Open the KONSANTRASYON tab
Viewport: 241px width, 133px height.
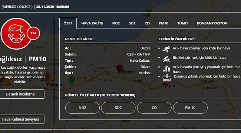click(212, 23)
